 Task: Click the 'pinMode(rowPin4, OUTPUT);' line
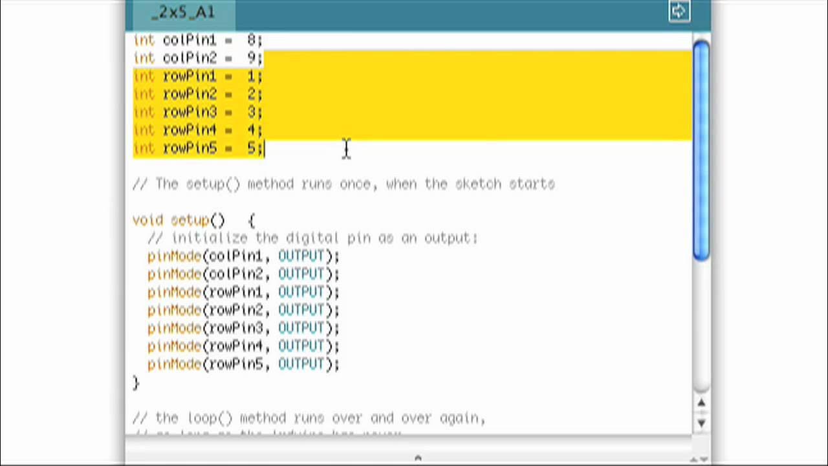243,346
